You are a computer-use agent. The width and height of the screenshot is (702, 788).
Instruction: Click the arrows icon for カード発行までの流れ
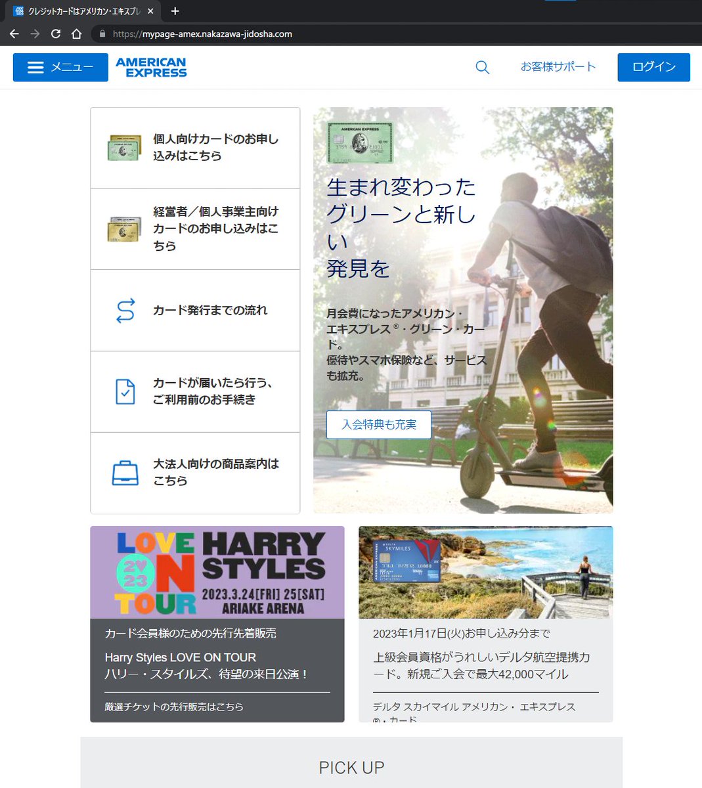click(x=125, y=311)
